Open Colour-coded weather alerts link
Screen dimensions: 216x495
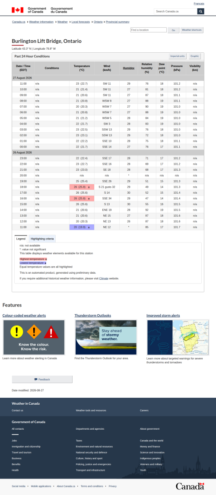coord(24,315)
